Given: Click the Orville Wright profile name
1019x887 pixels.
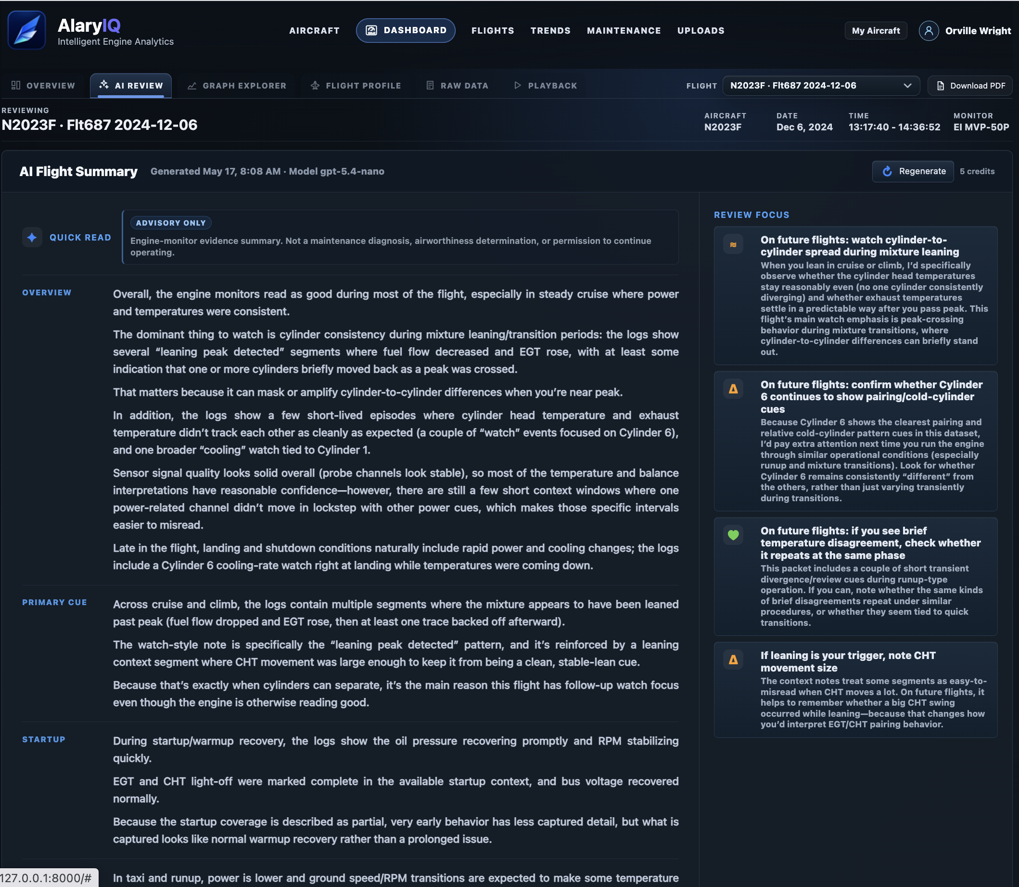Looking at the screenshot, I should (978, 31).
